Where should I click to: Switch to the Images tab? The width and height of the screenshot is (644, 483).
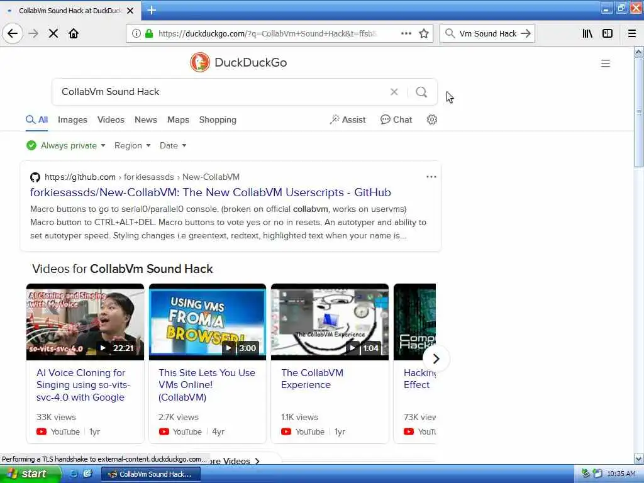click(72, 120)
